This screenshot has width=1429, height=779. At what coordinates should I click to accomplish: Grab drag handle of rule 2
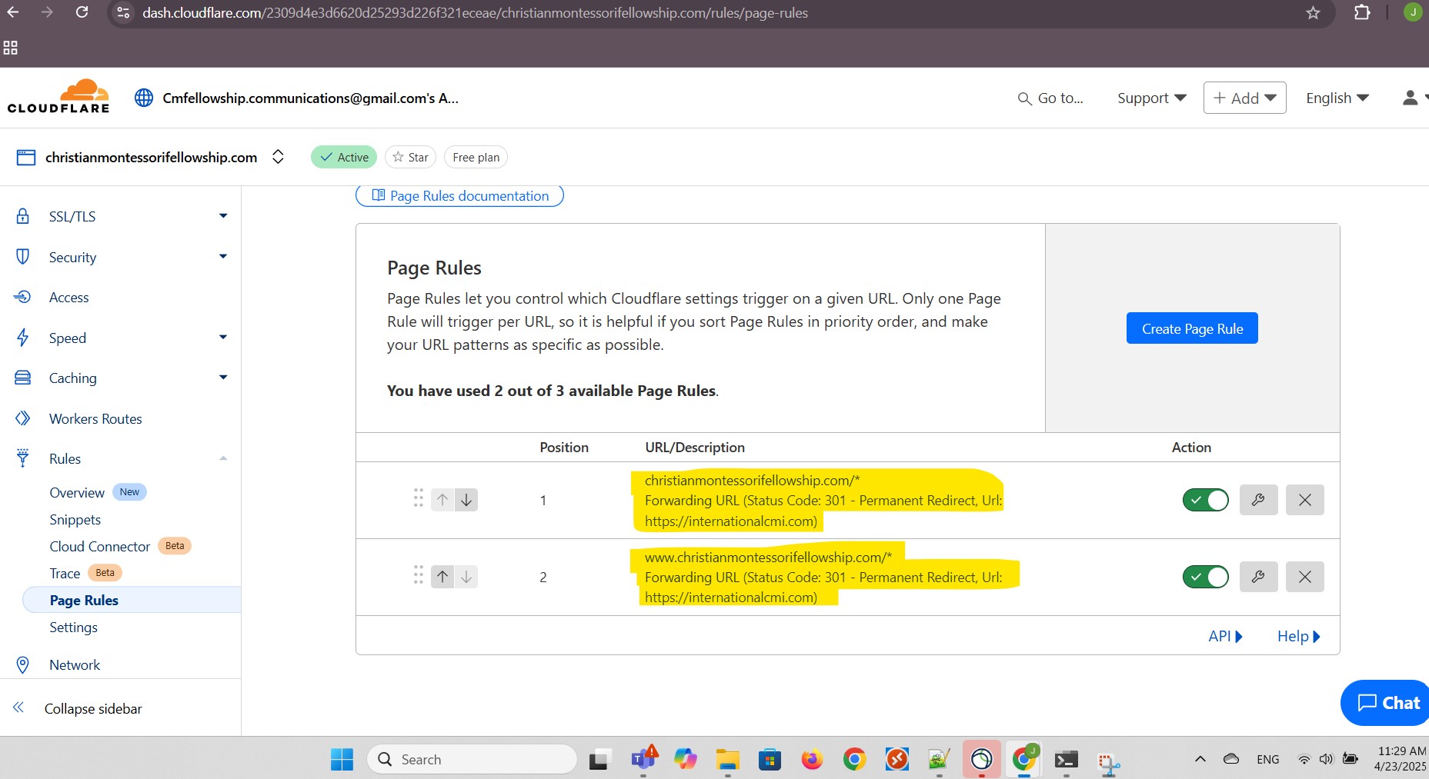419,575
